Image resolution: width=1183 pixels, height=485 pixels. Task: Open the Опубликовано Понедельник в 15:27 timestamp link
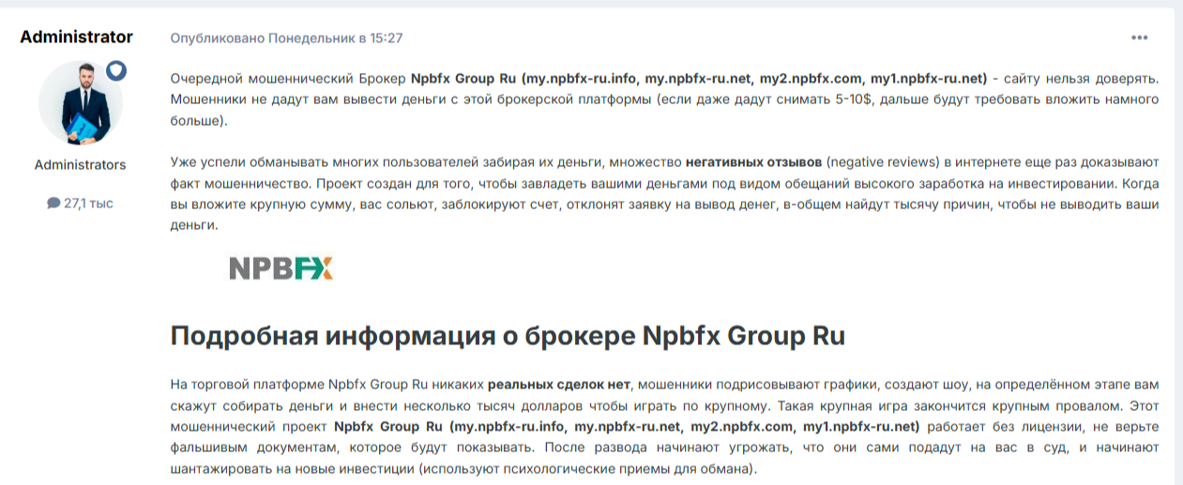pyautogui.click(x=287, y=38)
